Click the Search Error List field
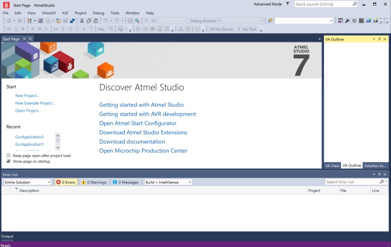The width and height of the screenshot is (391, 247). coord(352,182)
